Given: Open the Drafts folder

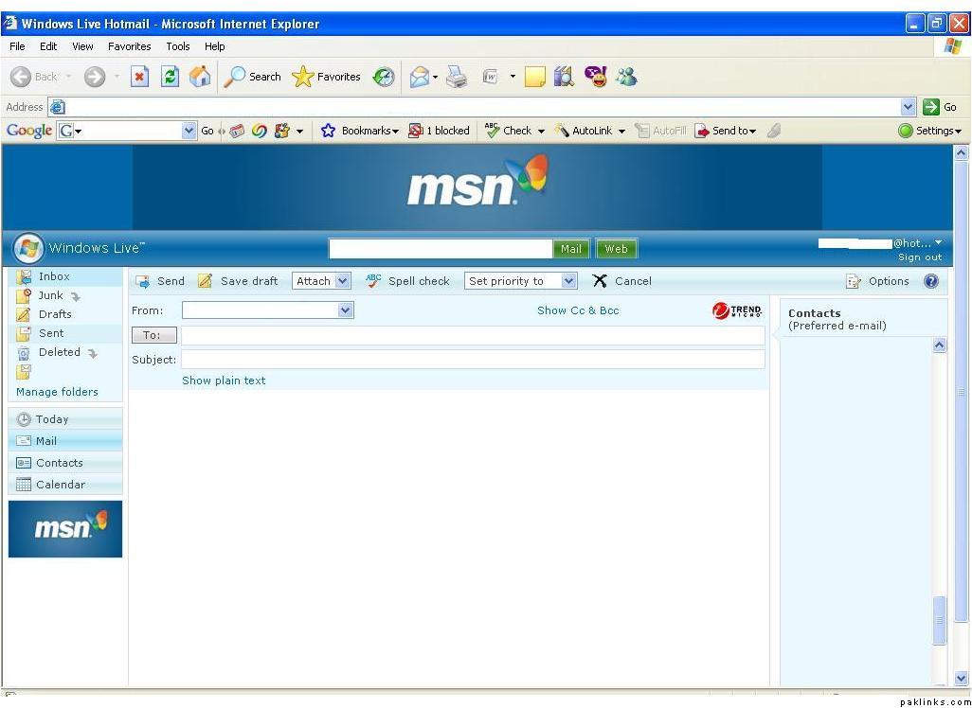Looking at the screenshot, I should [x=55, y=314].
